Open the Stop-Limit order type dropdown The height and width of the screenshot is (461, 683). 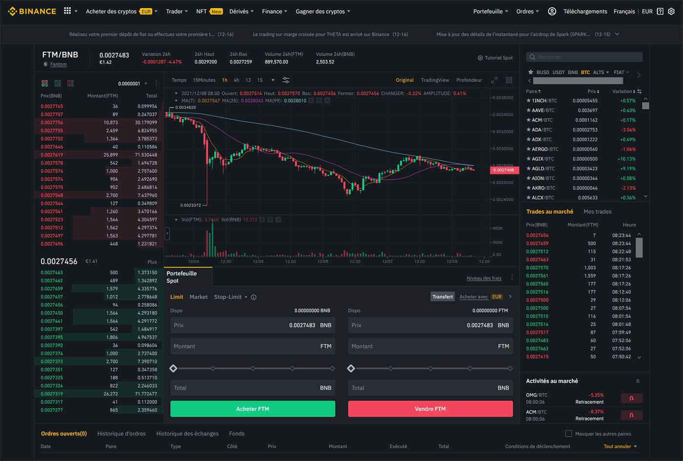tap(230, 297)
